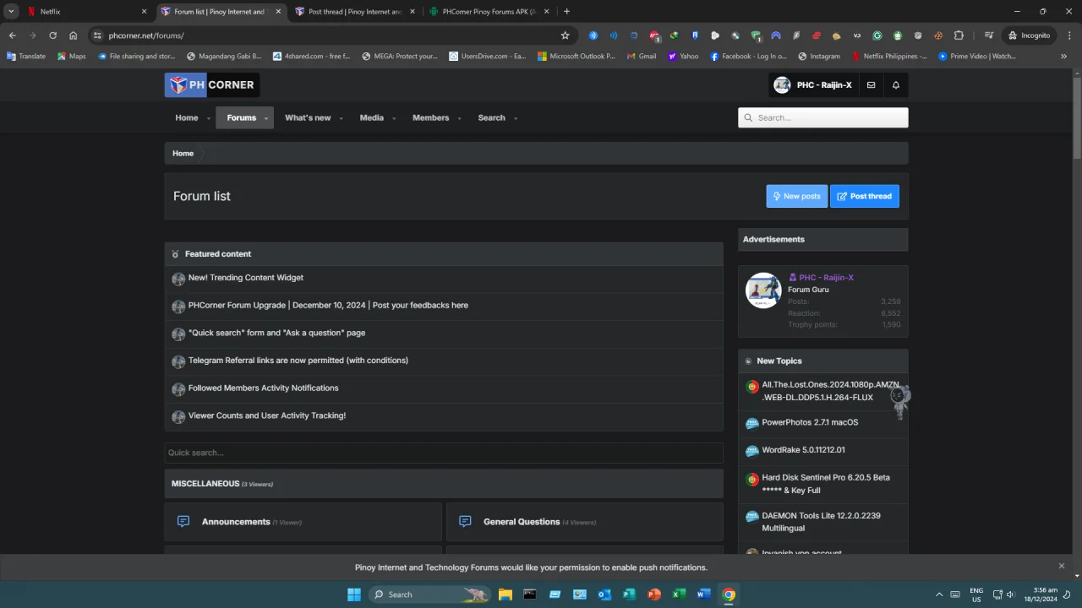Open the General Questions forum link

522,522
